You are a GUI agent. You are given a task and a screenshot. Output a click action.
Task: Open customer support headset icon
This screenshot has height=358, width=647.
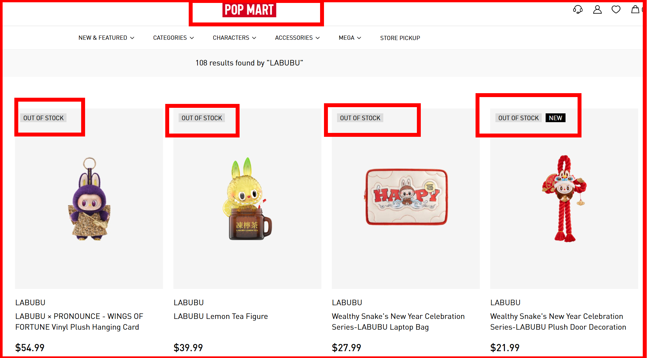pyautogui.click(x=578, y=9)
